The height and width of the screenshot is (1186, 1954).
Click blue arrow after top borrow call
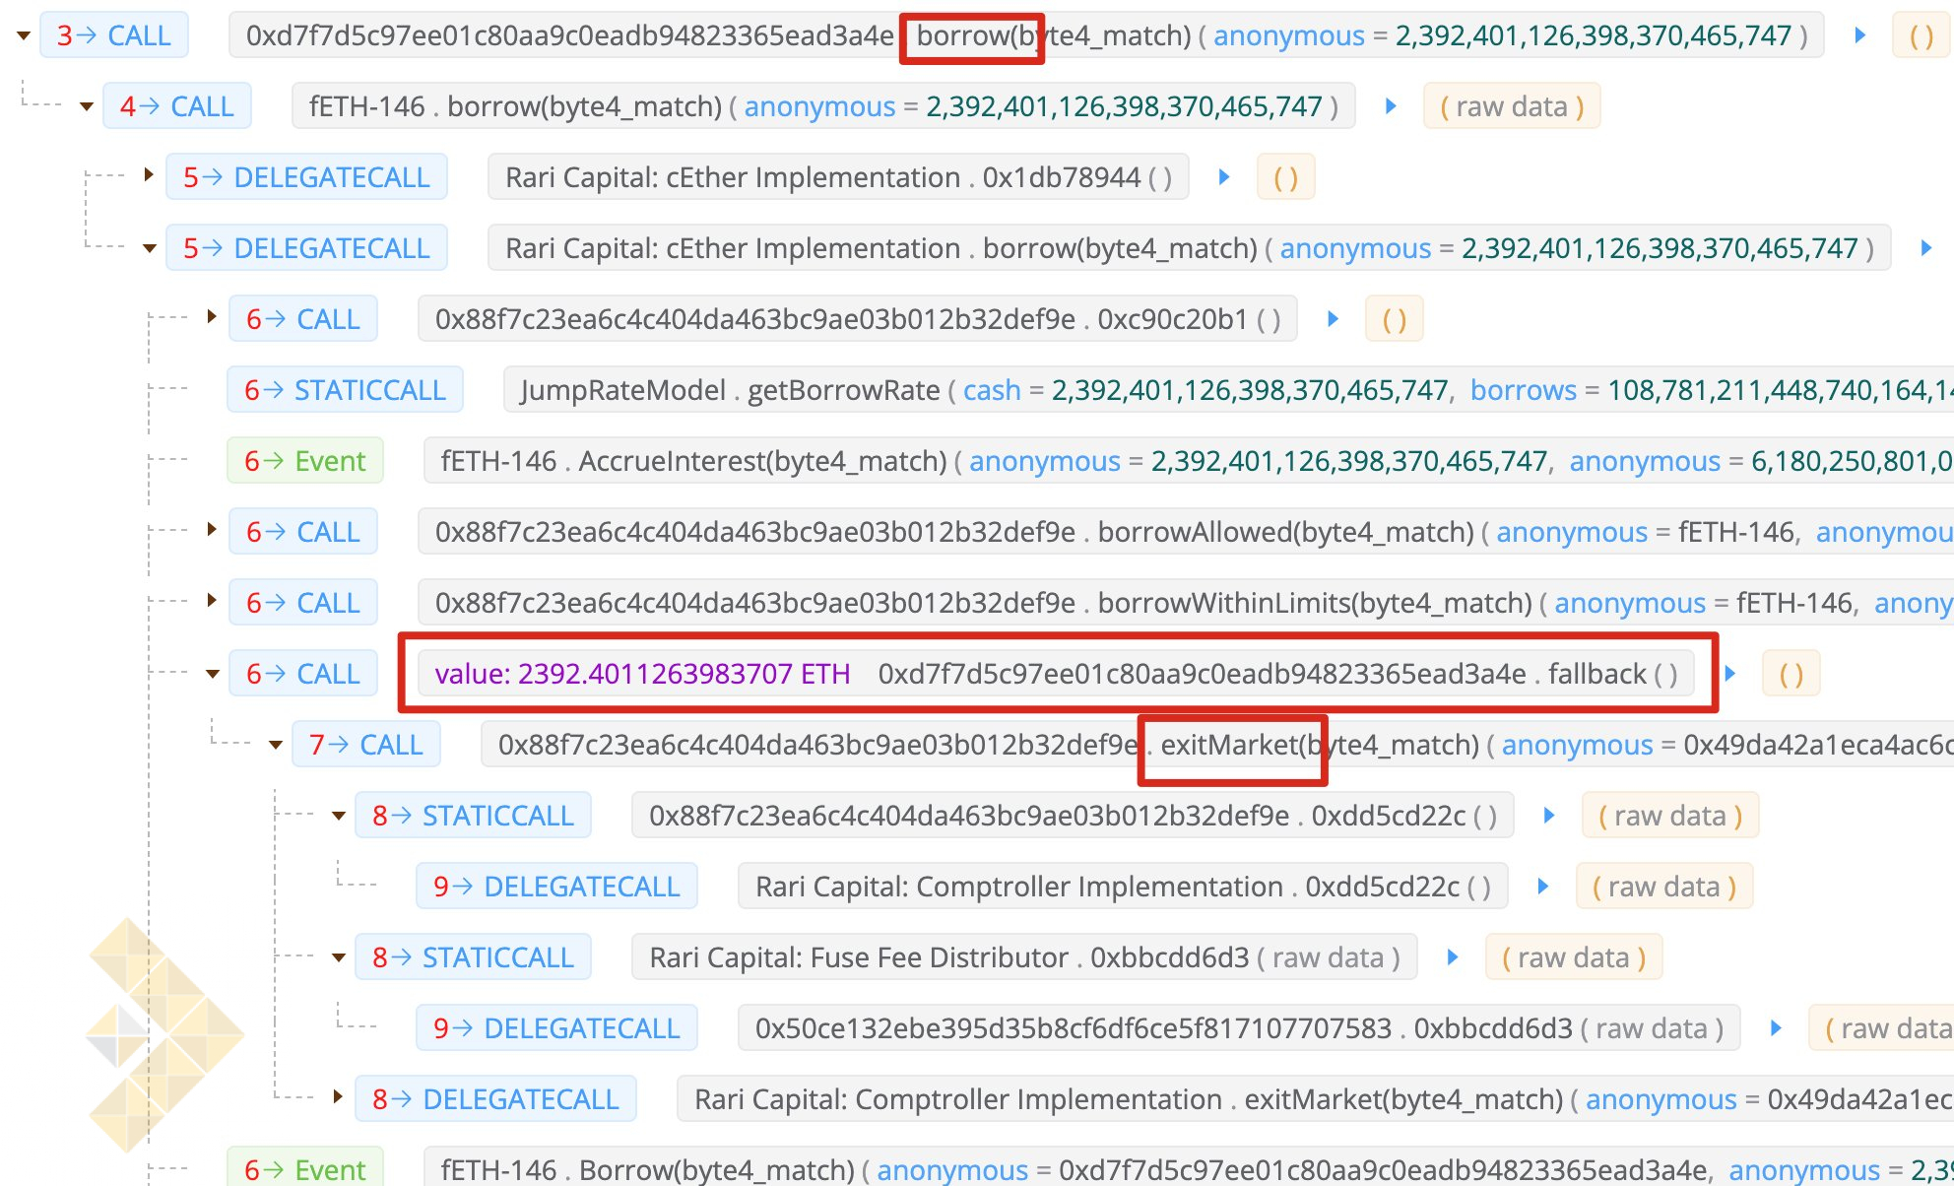[x=1860, y=35]
